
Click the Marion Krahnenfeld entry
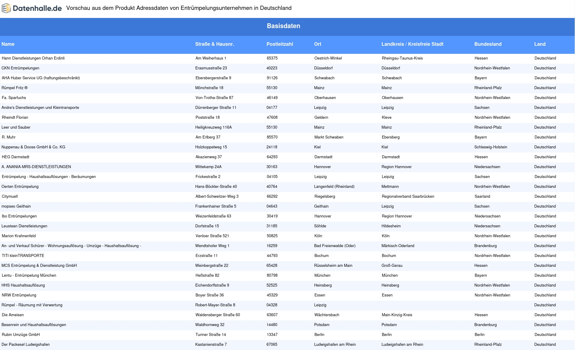(19, 236)
